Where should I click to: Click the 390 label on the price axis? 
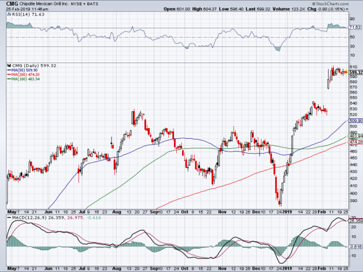click(x=353, y=200)
